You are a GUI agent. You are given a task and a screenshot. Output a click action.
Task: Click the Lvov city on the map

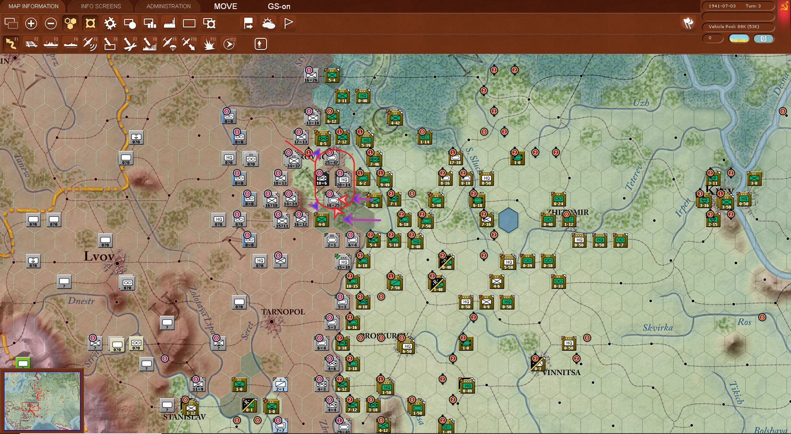[117, 263]
